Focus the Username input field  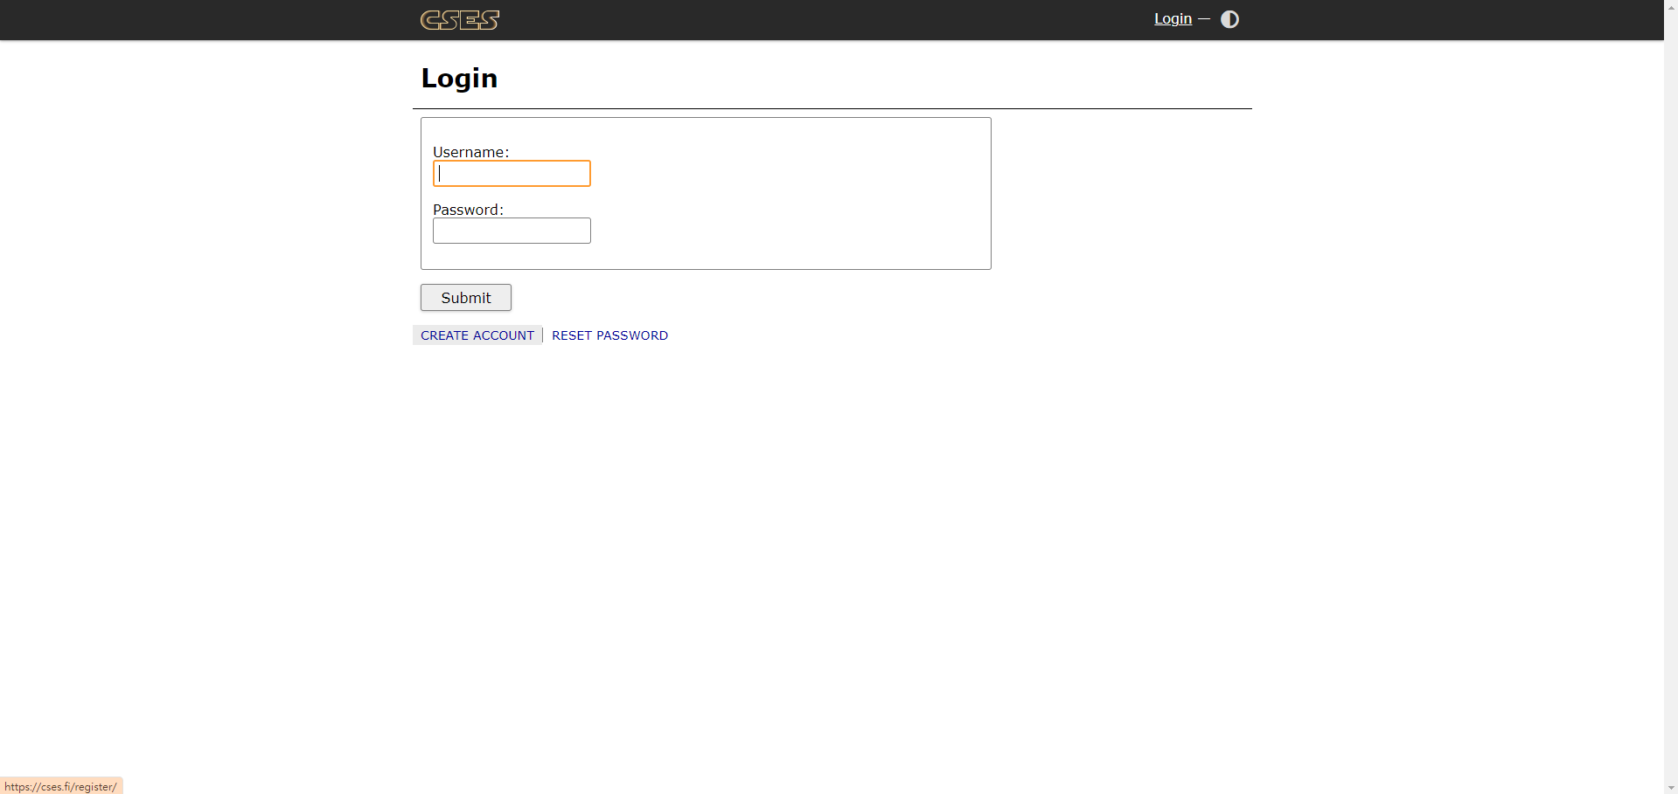[512, 174]
